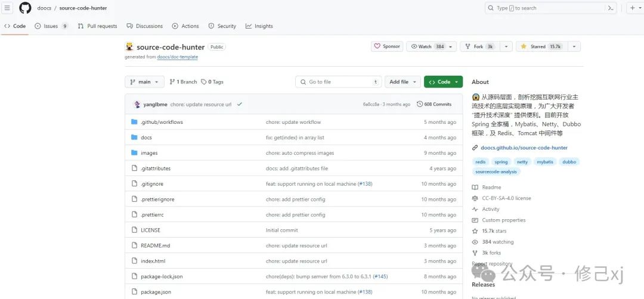The height and width of the screenshot is (299, 644).
Task: Open the create new plus button
Action: click(632, 8)
